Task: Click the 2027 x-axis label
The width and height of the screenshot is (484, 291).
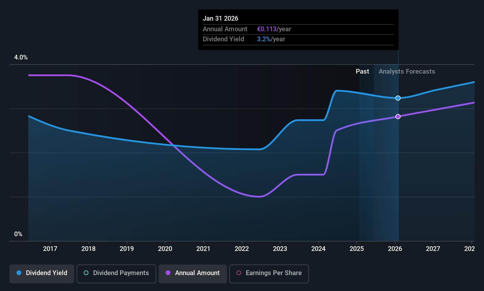Action: pos(433,249)
